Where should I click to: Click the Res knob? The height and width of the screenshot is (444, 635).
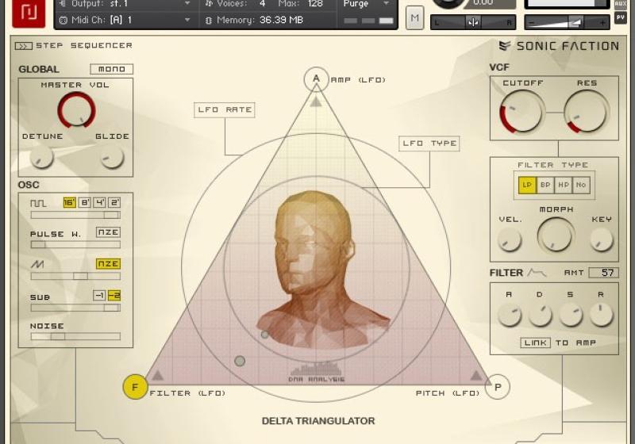point(586,112)
